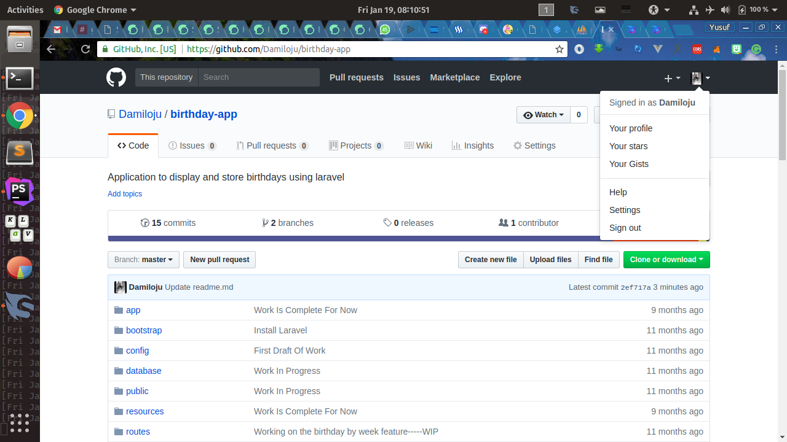Click the Grammarly extension icon

coord(756,49)
